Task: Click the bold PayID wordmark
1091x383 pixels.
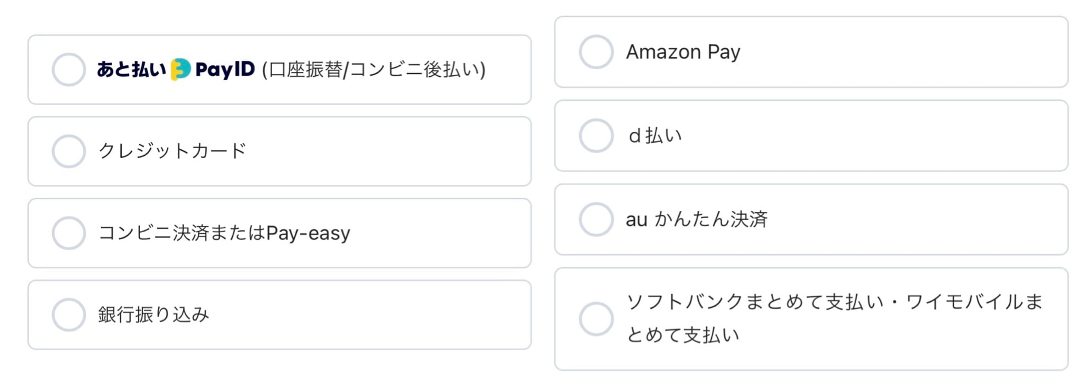Action: [x=225, y=70]
